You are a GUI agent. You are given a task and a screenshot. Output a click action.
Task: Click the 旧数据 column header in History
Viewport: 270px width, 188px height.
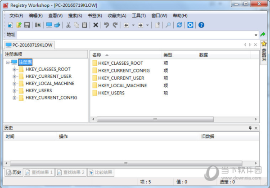point(229,137)
